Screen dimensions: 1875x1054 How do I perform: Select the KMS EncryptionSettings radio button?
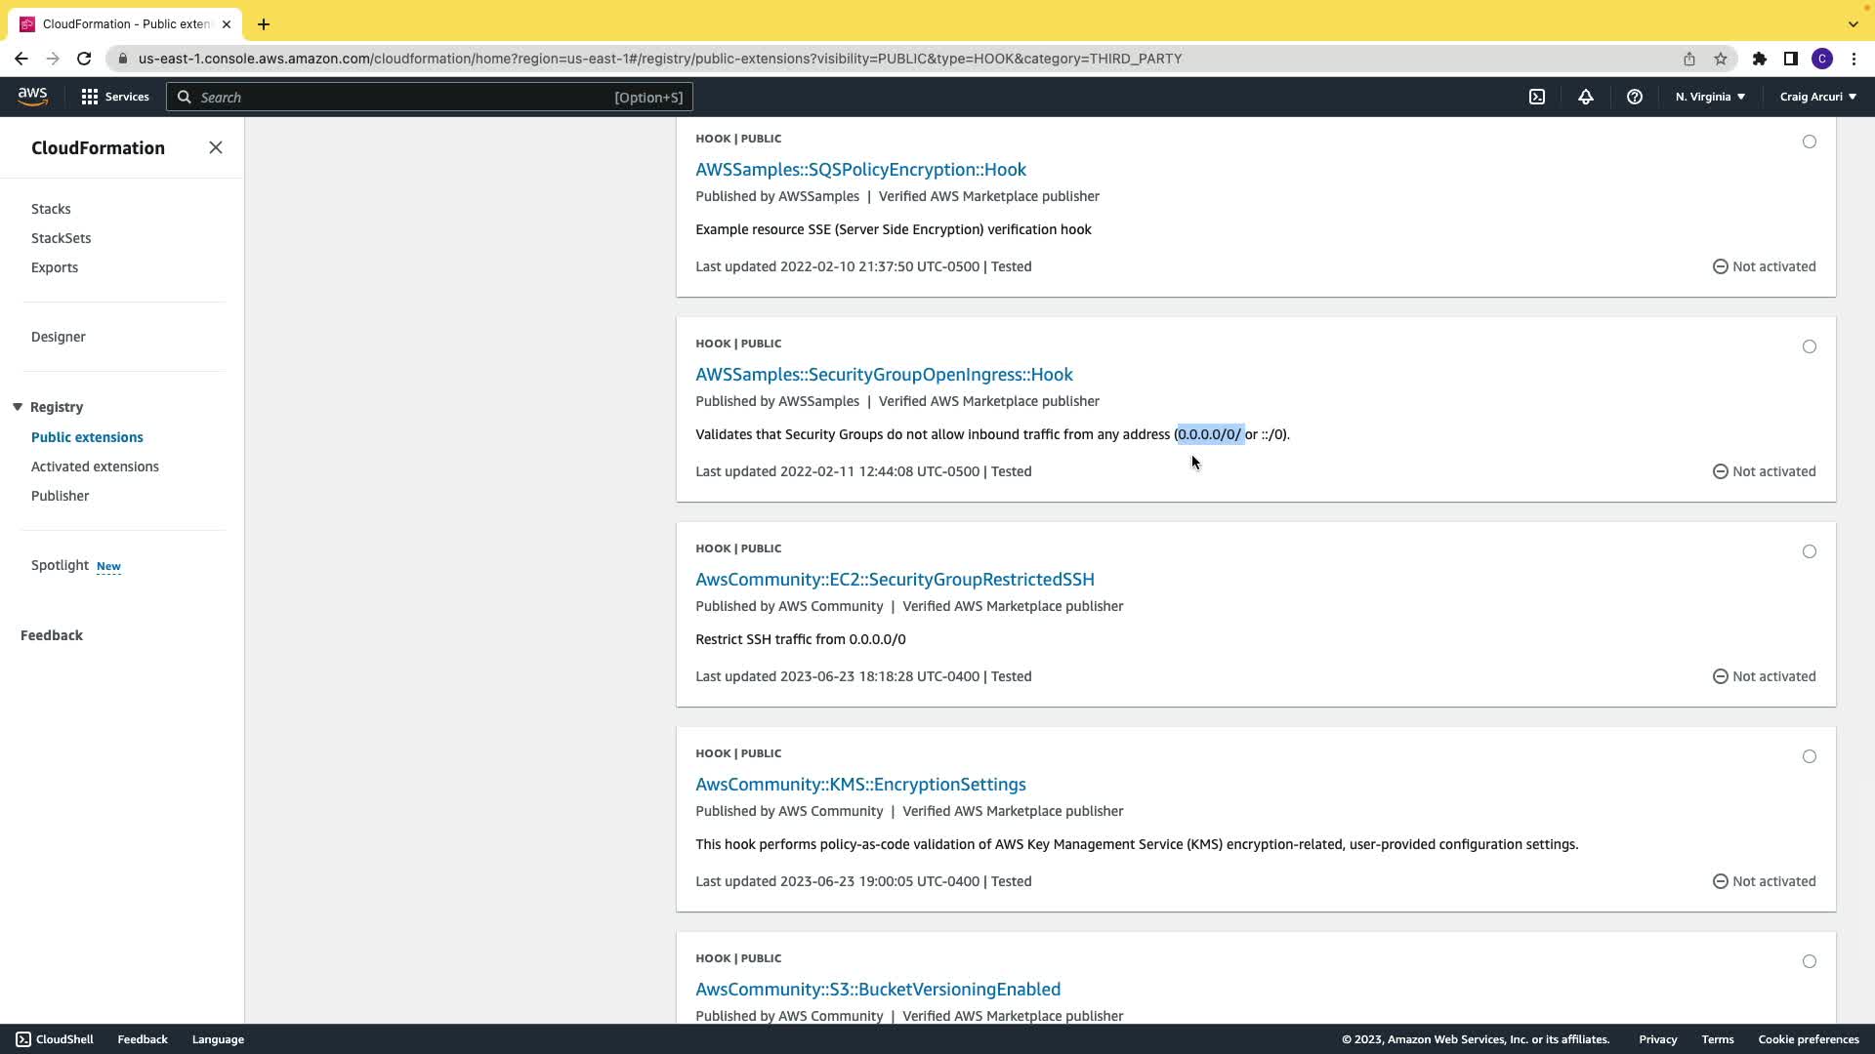click(1809, 756)
